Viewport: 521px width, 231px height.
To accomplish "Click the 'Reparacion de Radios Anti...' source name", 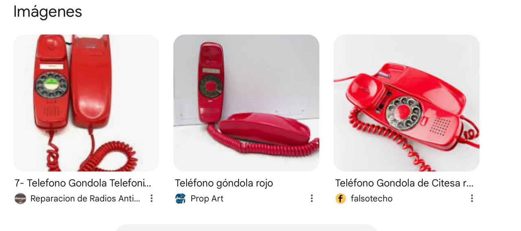I will pos(85,199).
